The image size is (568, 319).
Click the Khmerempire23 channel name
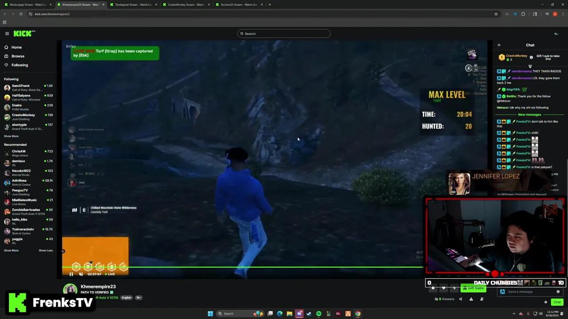tap(98, 287)
